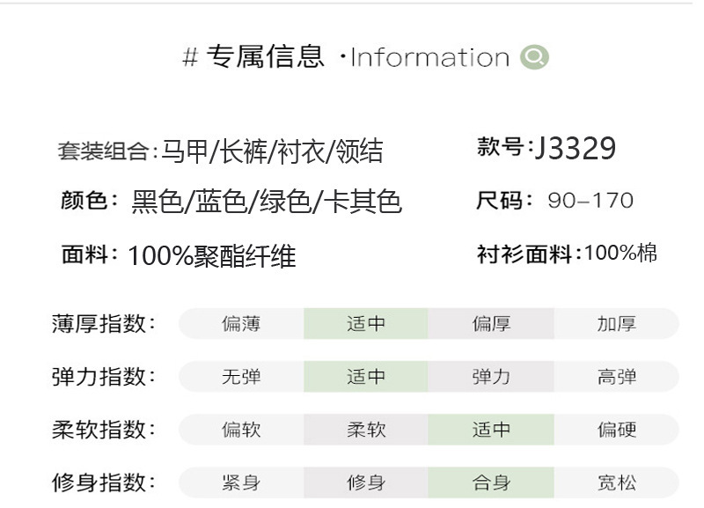Viewport: 704px width, 508px height.
Task: Select the highlighted 合身 fit option
Action: pos(491,482)
